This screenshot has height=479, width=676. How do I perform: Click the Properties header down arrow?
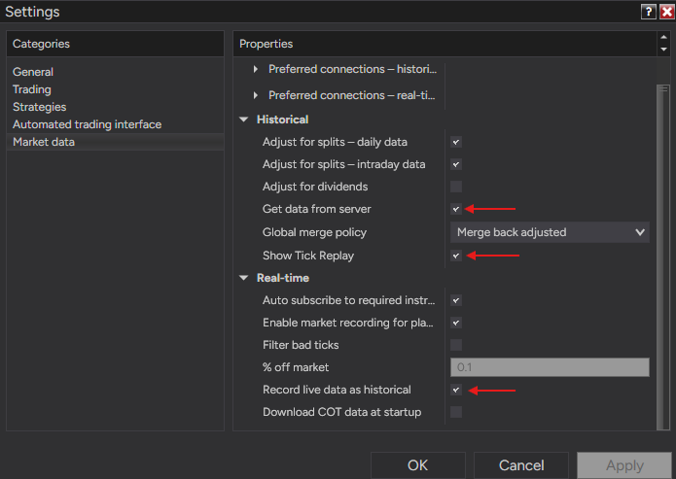(x=664, y=50)
